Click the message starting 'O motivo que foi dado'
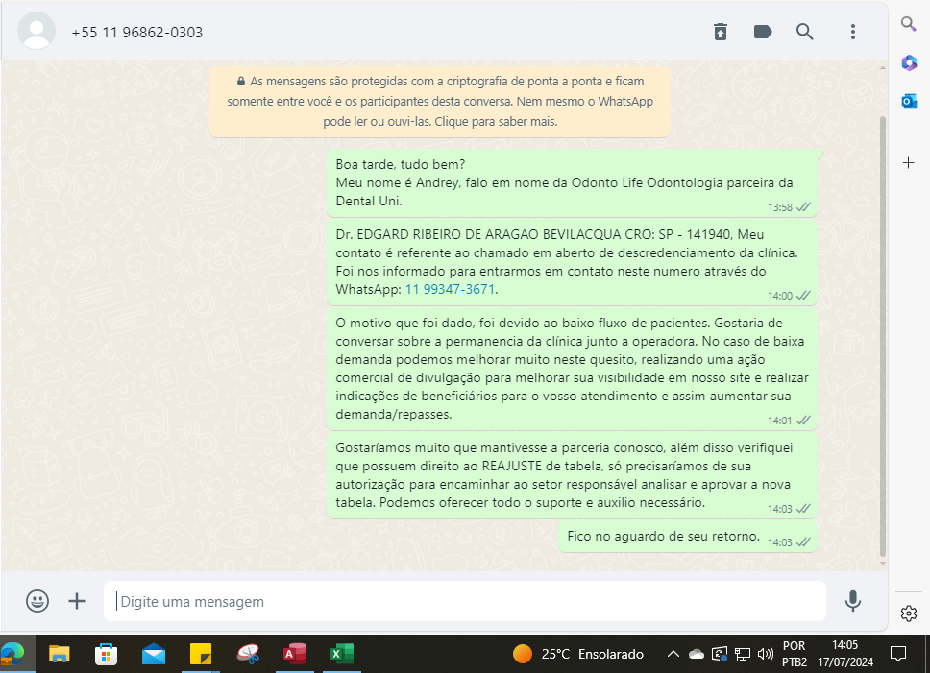The width and height of the screenshot is (930, 673). [572, 369]
